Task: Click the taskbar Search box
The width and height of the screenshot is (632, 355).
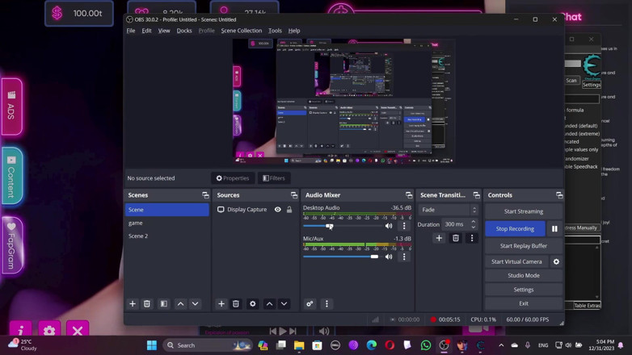Action: pos(208,345)
